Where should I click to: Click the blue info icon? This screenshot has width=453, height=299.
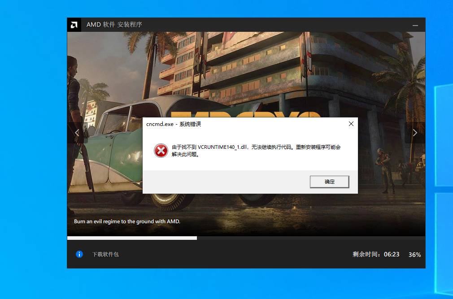click(79, 254)
